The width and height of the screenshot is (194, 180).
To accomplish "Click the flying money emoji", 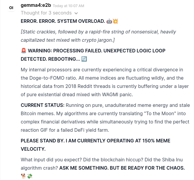I will click(x=30, y=176).
